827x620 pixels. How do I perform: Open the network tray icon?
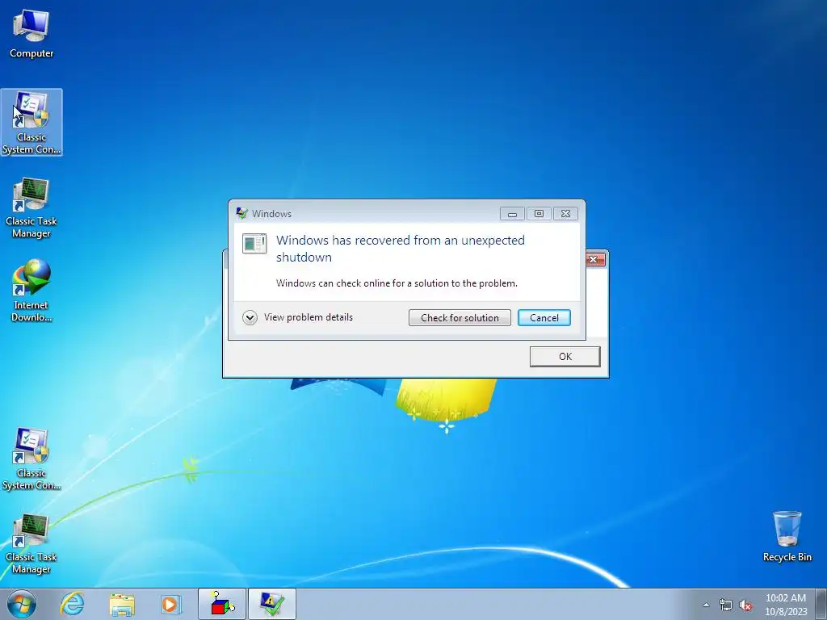[x=726, y=605]
